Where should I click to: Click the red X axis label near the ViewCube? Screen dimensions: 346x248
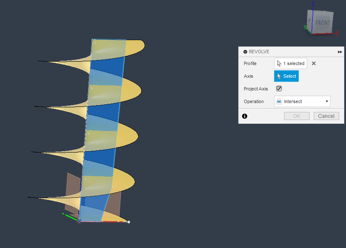[x=338, y=33]
